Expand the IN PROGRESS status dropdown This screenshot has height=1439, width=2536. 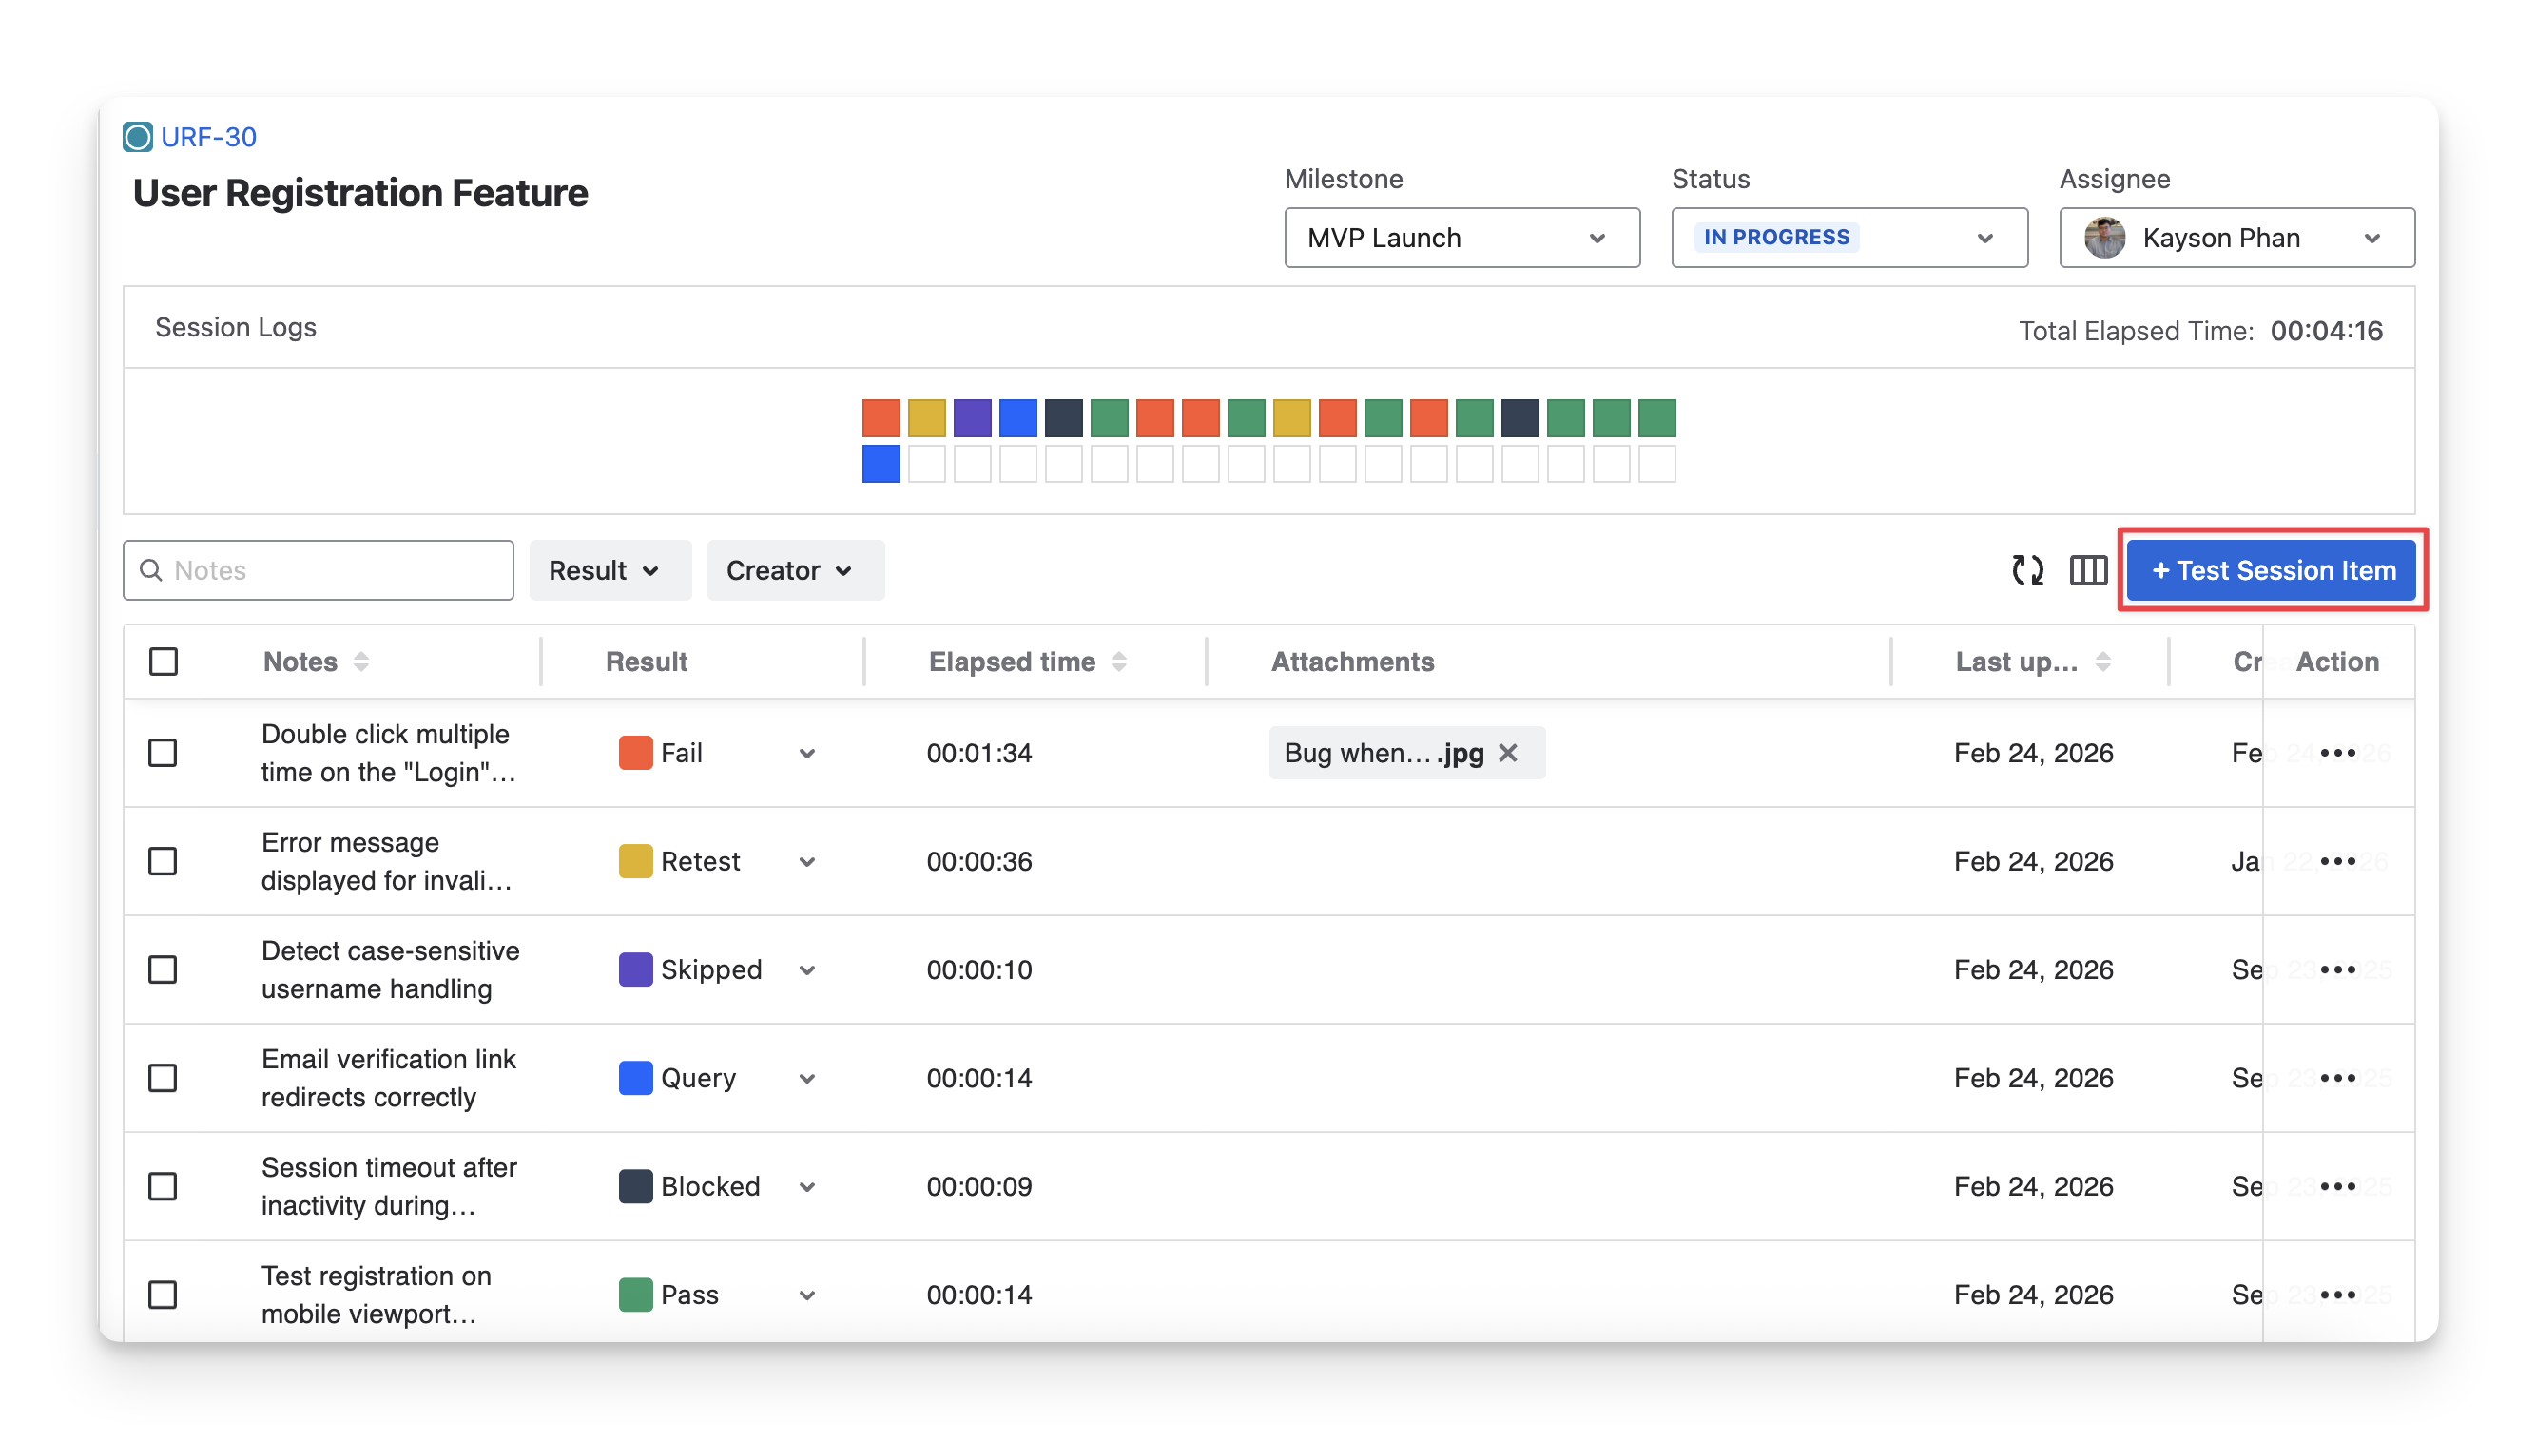click(1849, 239)
